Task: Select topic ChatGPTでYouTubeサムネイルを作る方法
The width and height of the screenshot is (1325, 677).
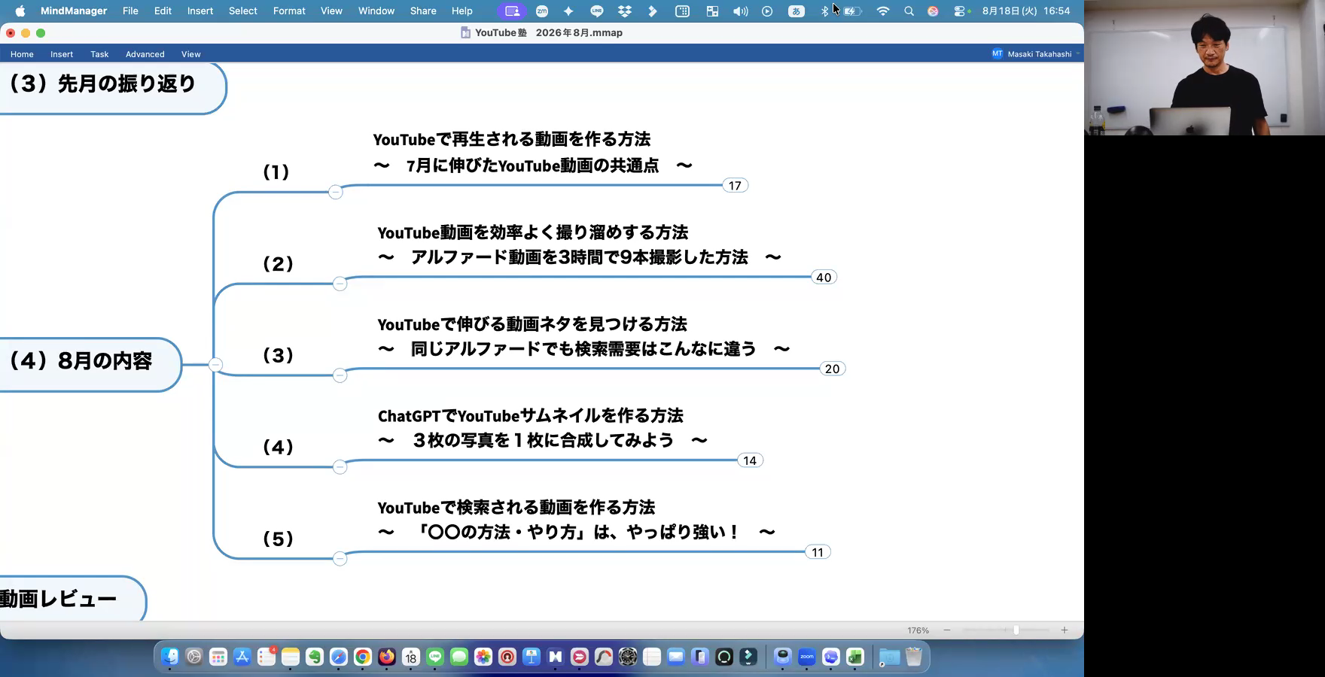Action: tap(542, 427)
